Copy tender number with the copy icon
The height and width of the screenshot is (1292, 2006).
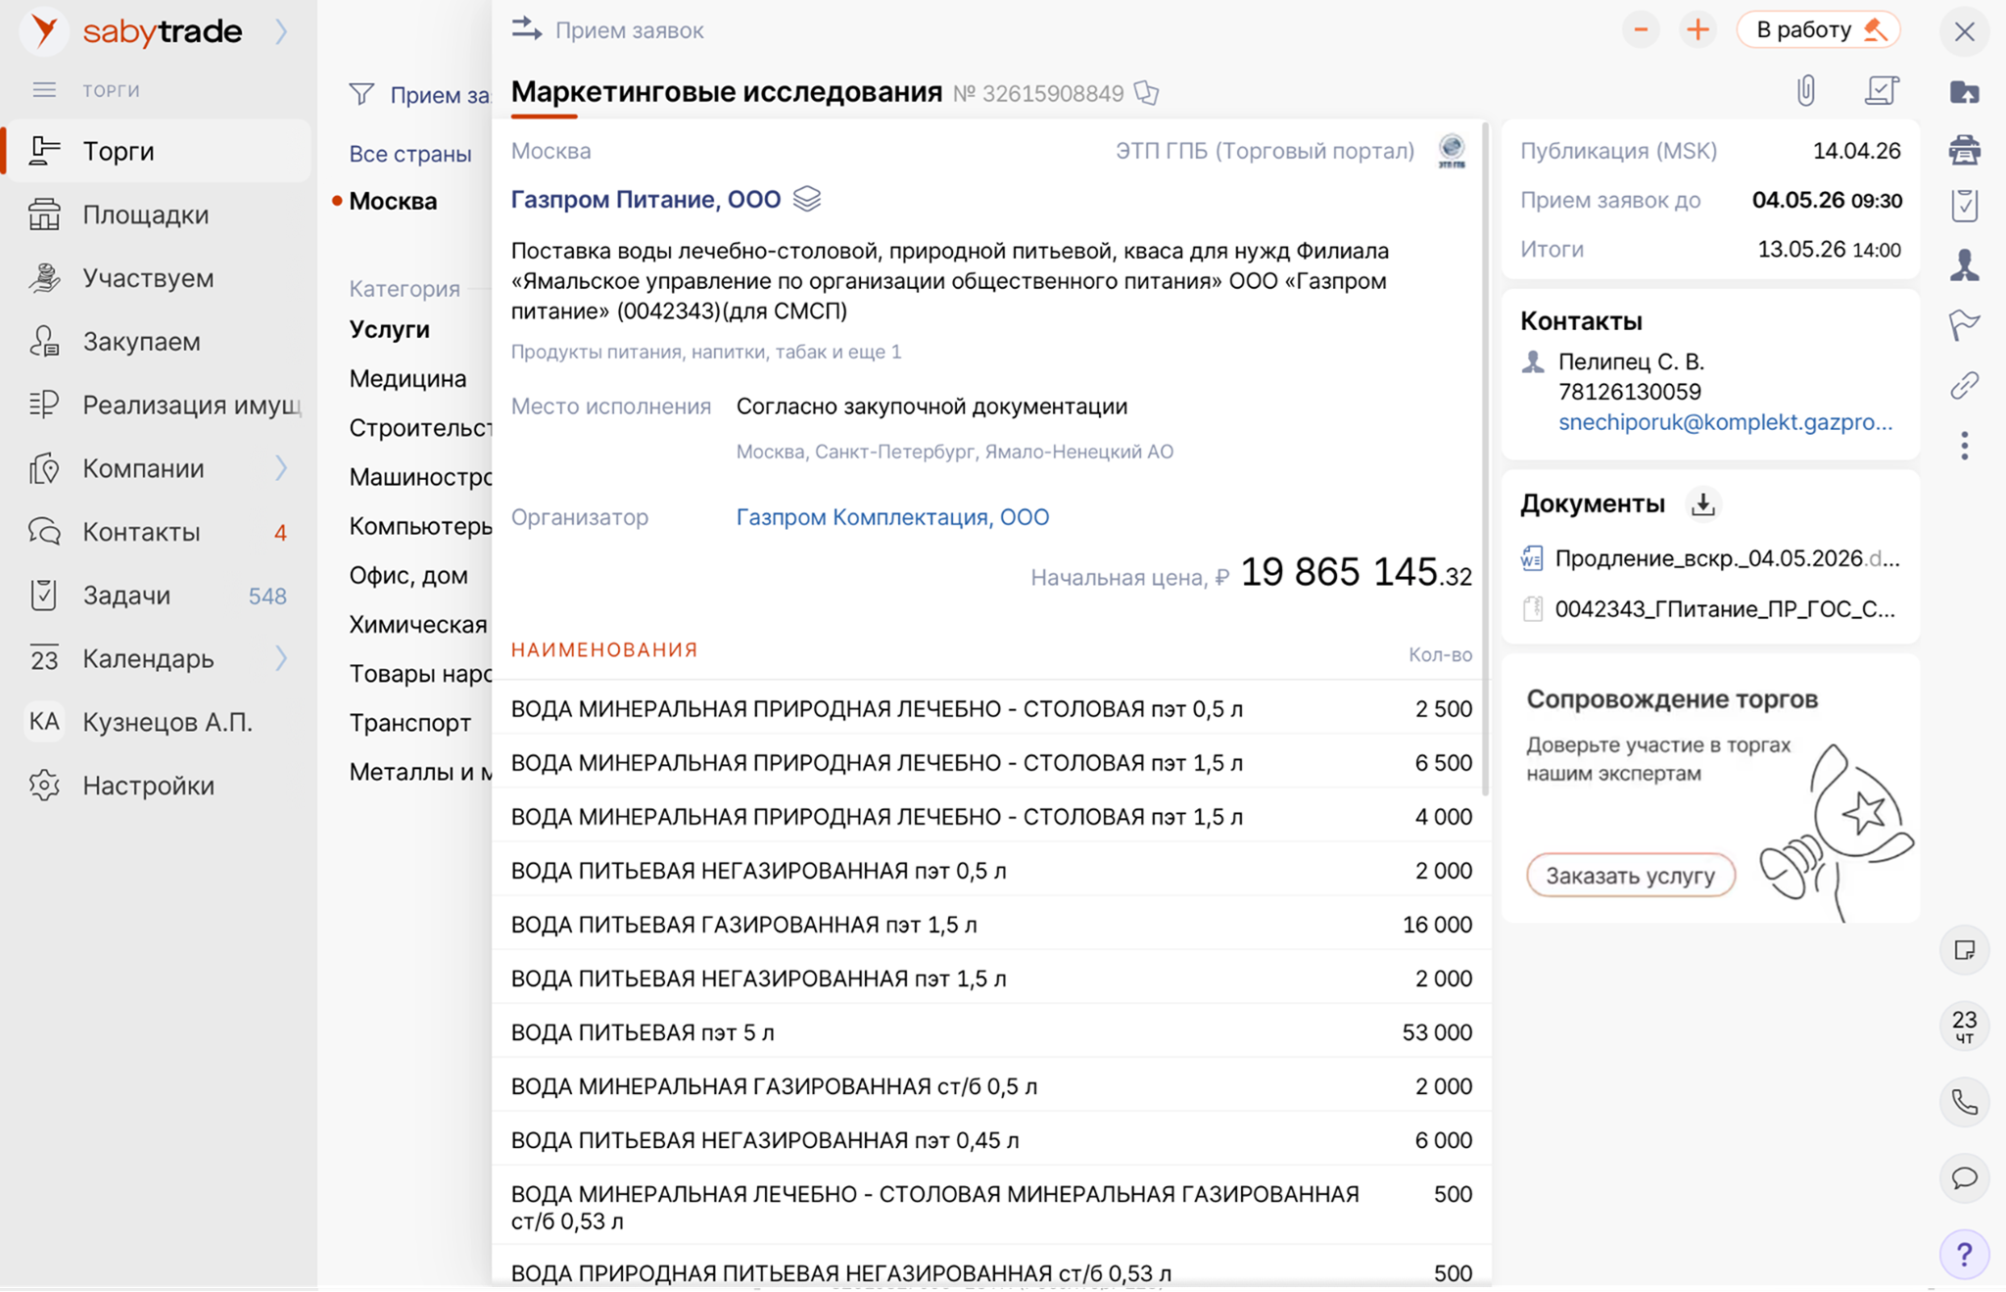[x=1147, y=93]
